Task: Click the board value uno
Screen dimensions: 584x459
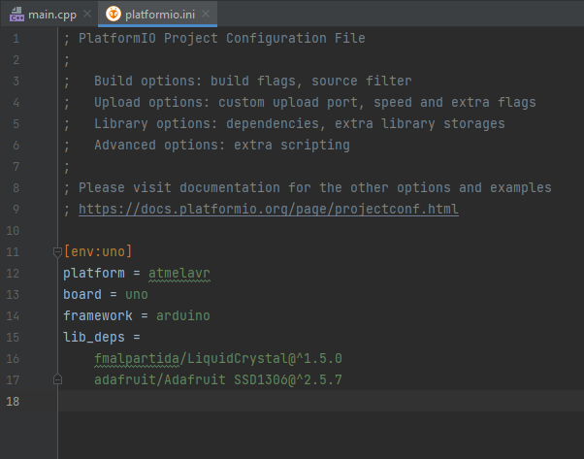Action: point(136,295)
